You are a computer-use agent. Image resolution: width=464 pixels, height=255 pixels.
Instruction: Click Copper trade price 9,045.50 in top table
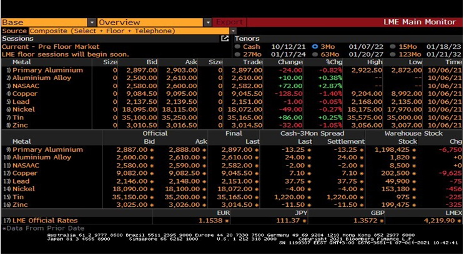click(x=247, y=94)
